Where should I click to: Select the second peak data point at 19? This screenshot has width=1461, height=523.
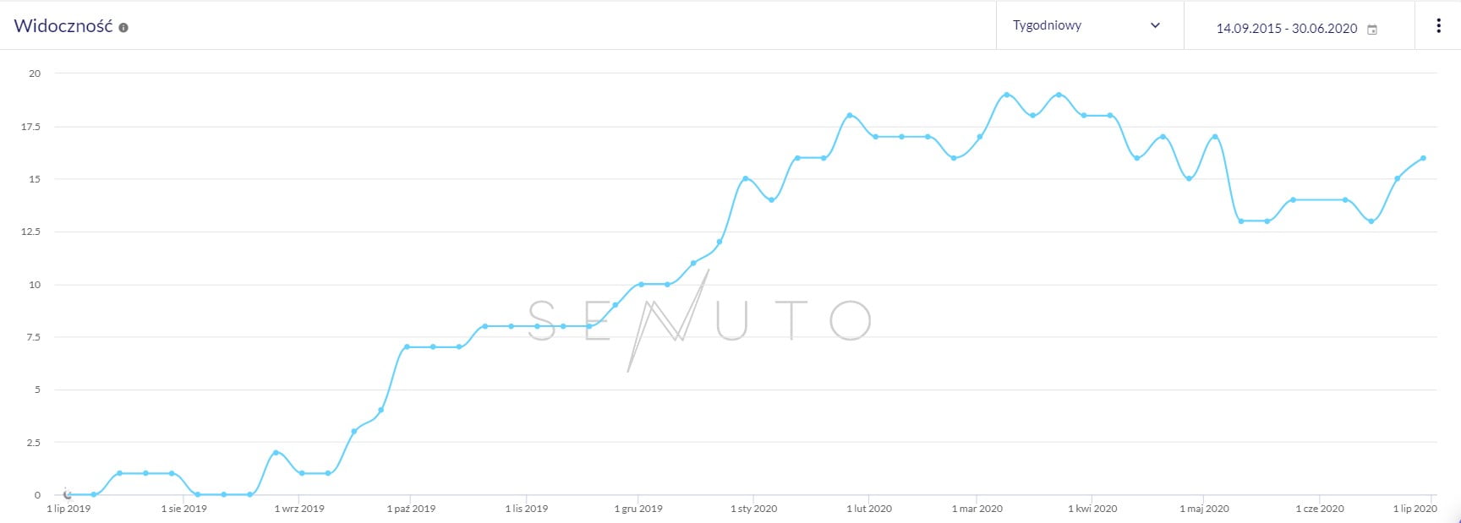pos(1059,95)
